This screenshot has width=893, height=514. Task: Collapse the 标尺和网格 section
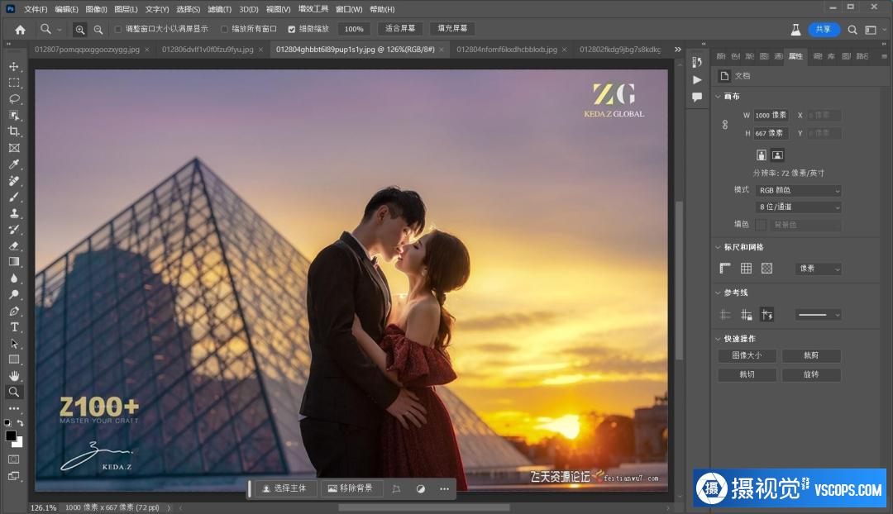pyautogui.click(x=719, y=247)
